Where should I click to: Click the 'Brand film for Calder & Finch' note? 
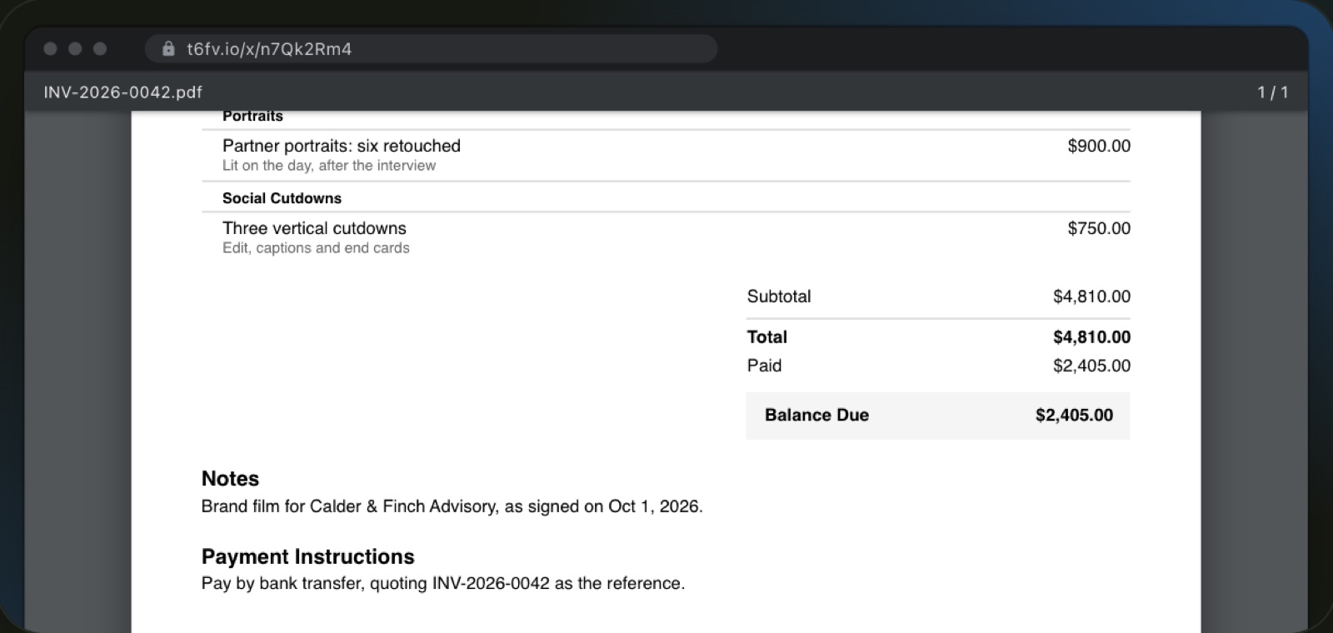point(452,506)
